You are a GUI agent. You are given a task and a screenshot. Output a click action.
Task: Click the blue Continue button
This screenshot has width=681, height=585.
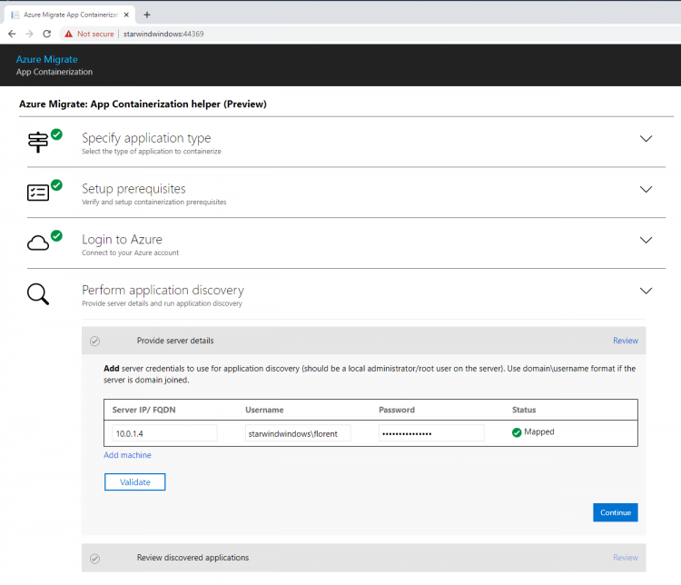(x=616, y=513)
